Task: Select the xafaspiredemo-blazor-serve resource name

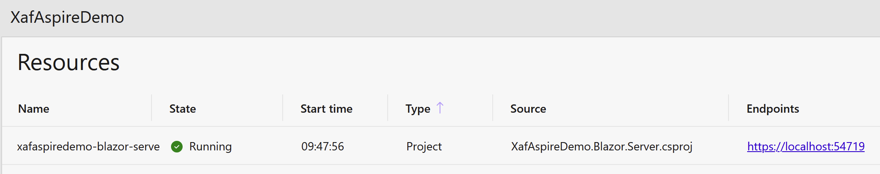Action: coord(88,147)
